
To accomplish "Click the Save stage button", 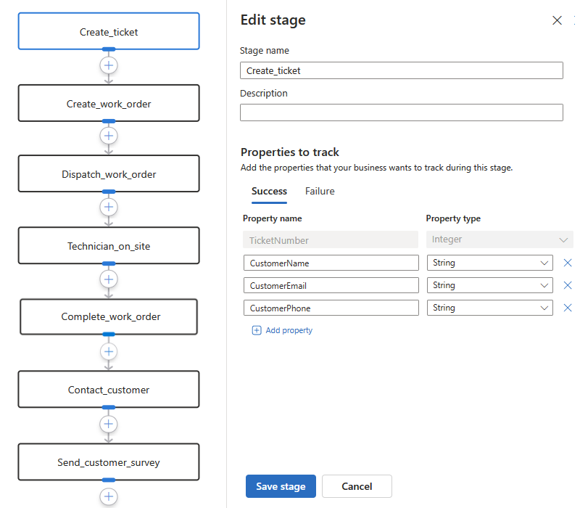I will [281, 486].
